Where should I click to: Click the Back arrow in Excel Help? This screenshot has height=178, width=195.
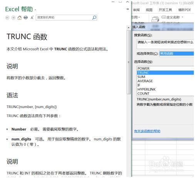(x=7, y=17)
